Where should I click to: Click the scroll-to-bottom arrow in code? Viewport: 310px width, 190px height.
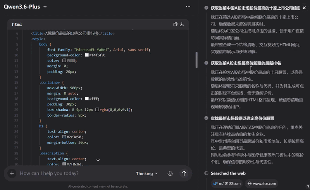pos(98,159)
